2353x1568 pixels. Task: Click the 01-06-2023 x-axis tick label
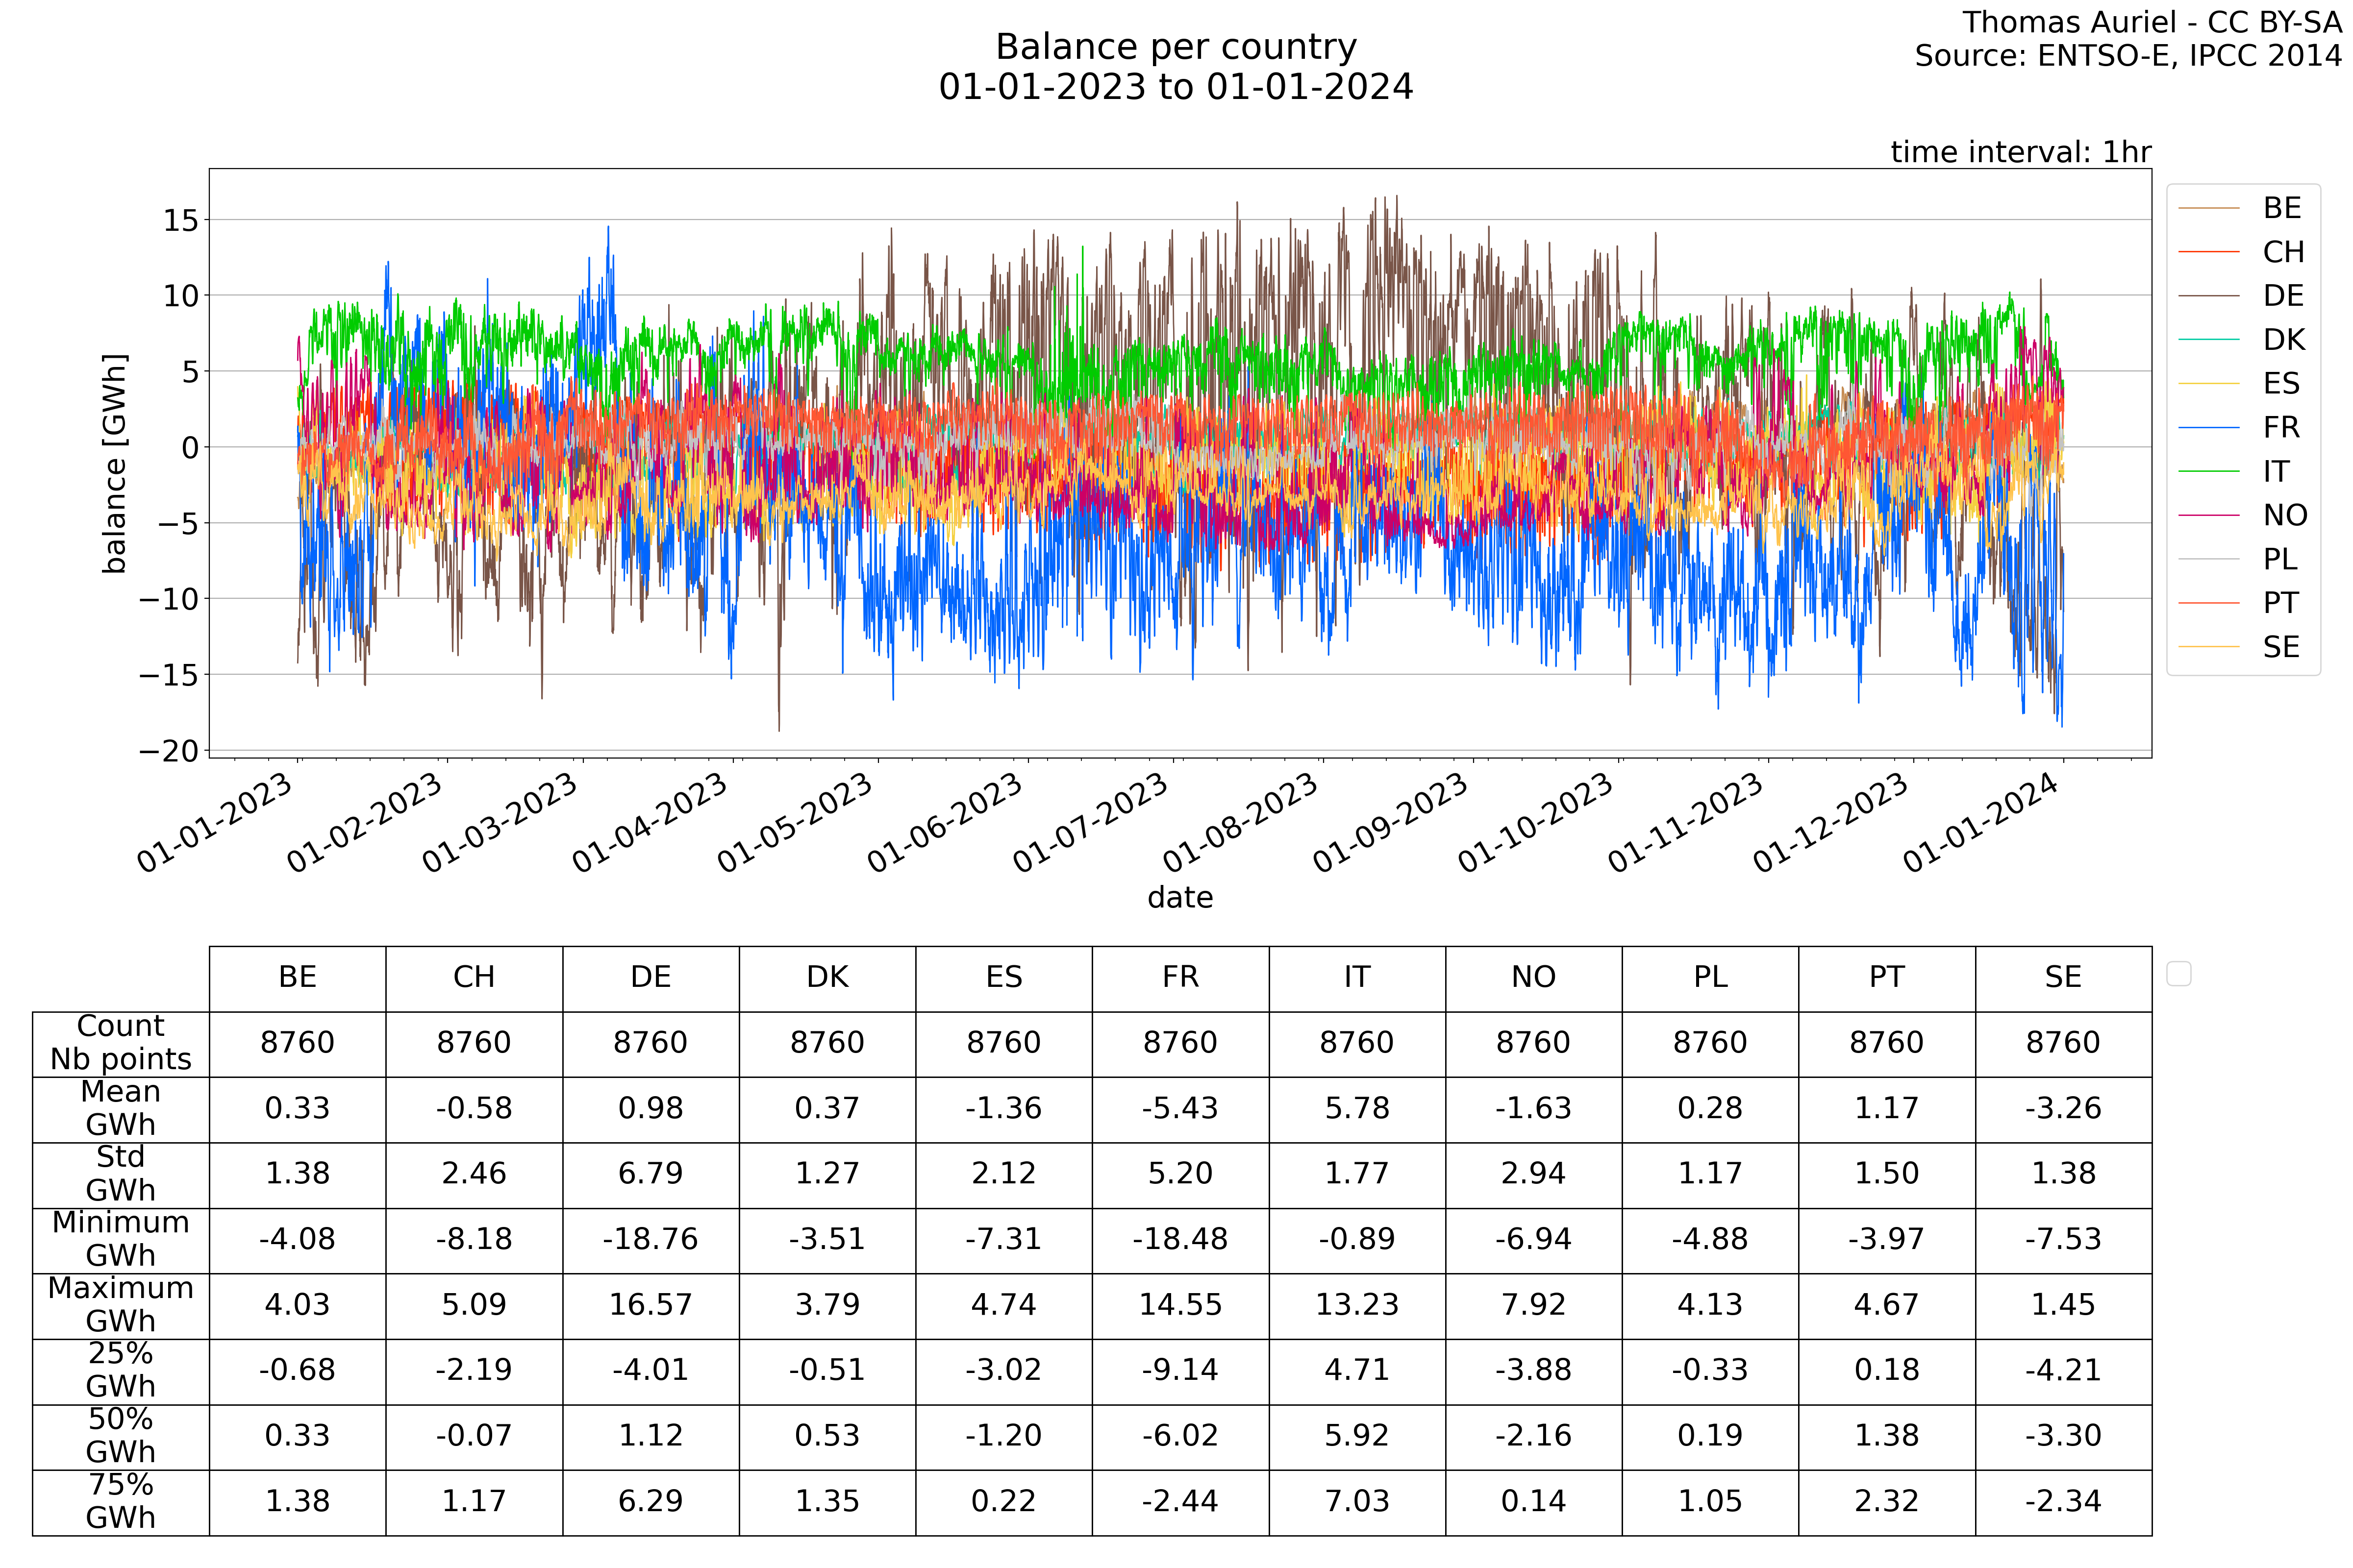(x=946, y=823)
